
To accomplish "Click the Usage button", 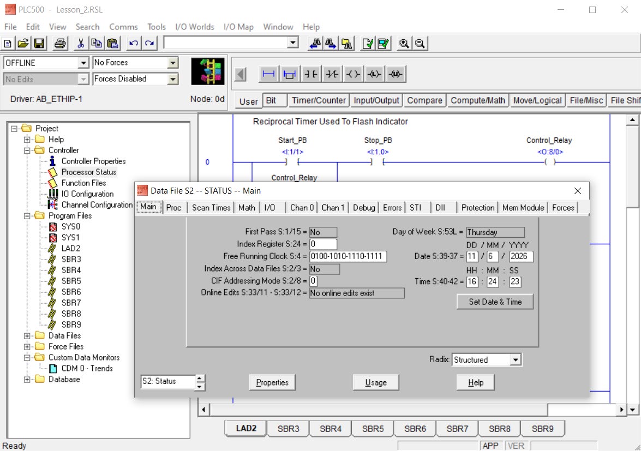I will (x=376, y=383).
